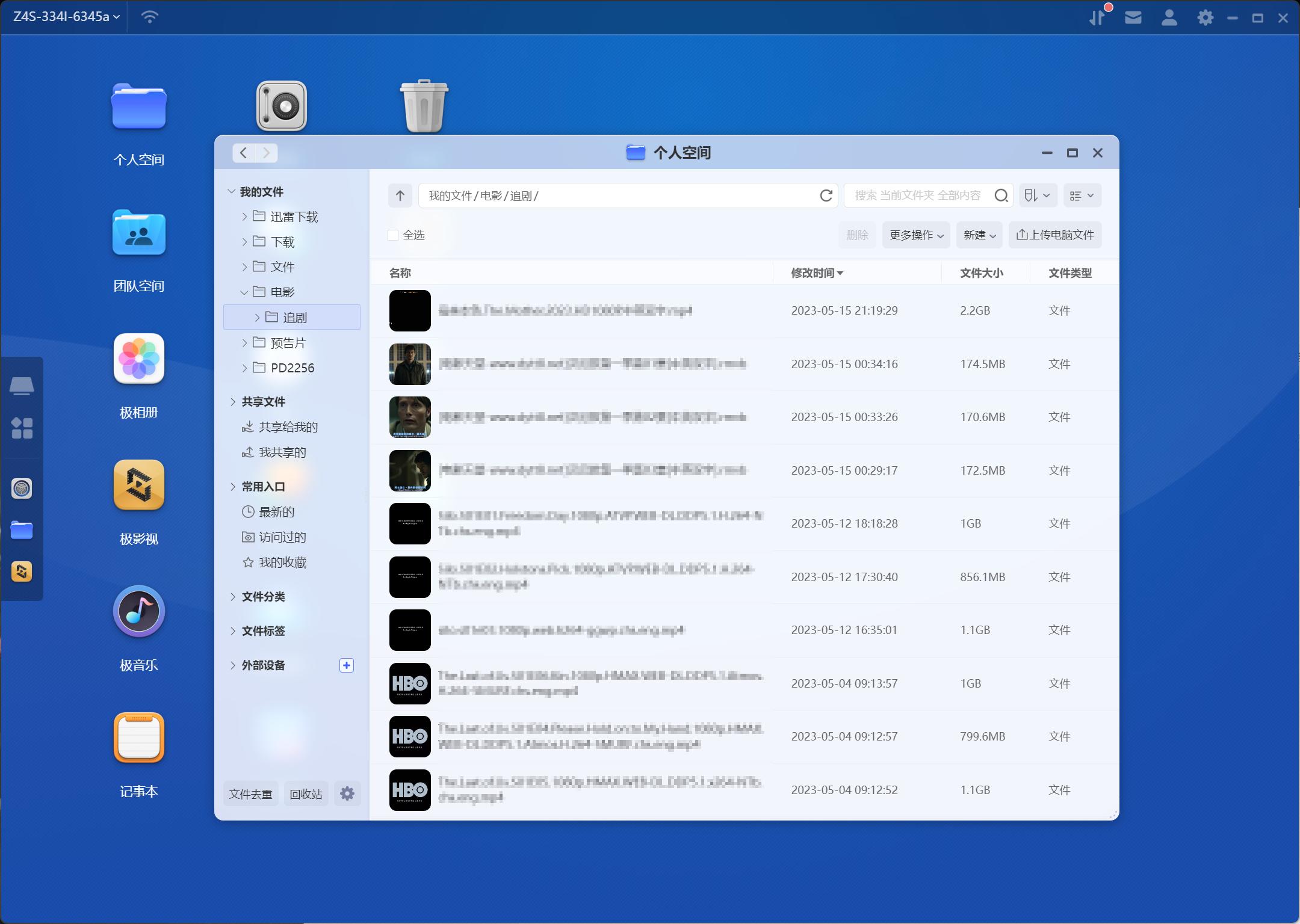Image resolution: width=1300 pixels, height=924 pixels.
Task: Click the 文件去重 button
Action: pyautogui.click(x=250, y=794)
